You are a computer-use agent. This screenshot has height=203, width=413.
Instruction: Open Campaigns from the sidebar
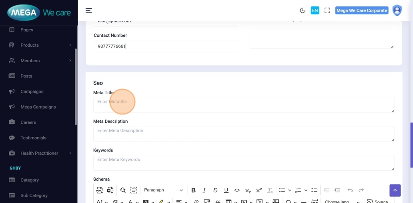32,91
